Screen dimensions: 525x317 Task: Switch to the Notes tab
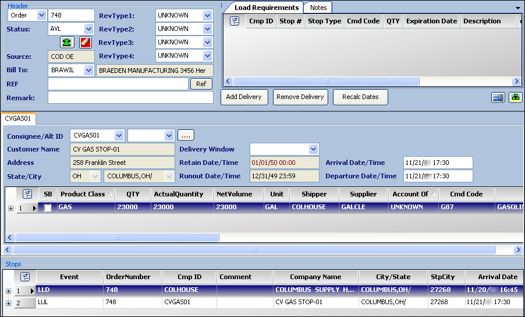[x=318, y=8]
